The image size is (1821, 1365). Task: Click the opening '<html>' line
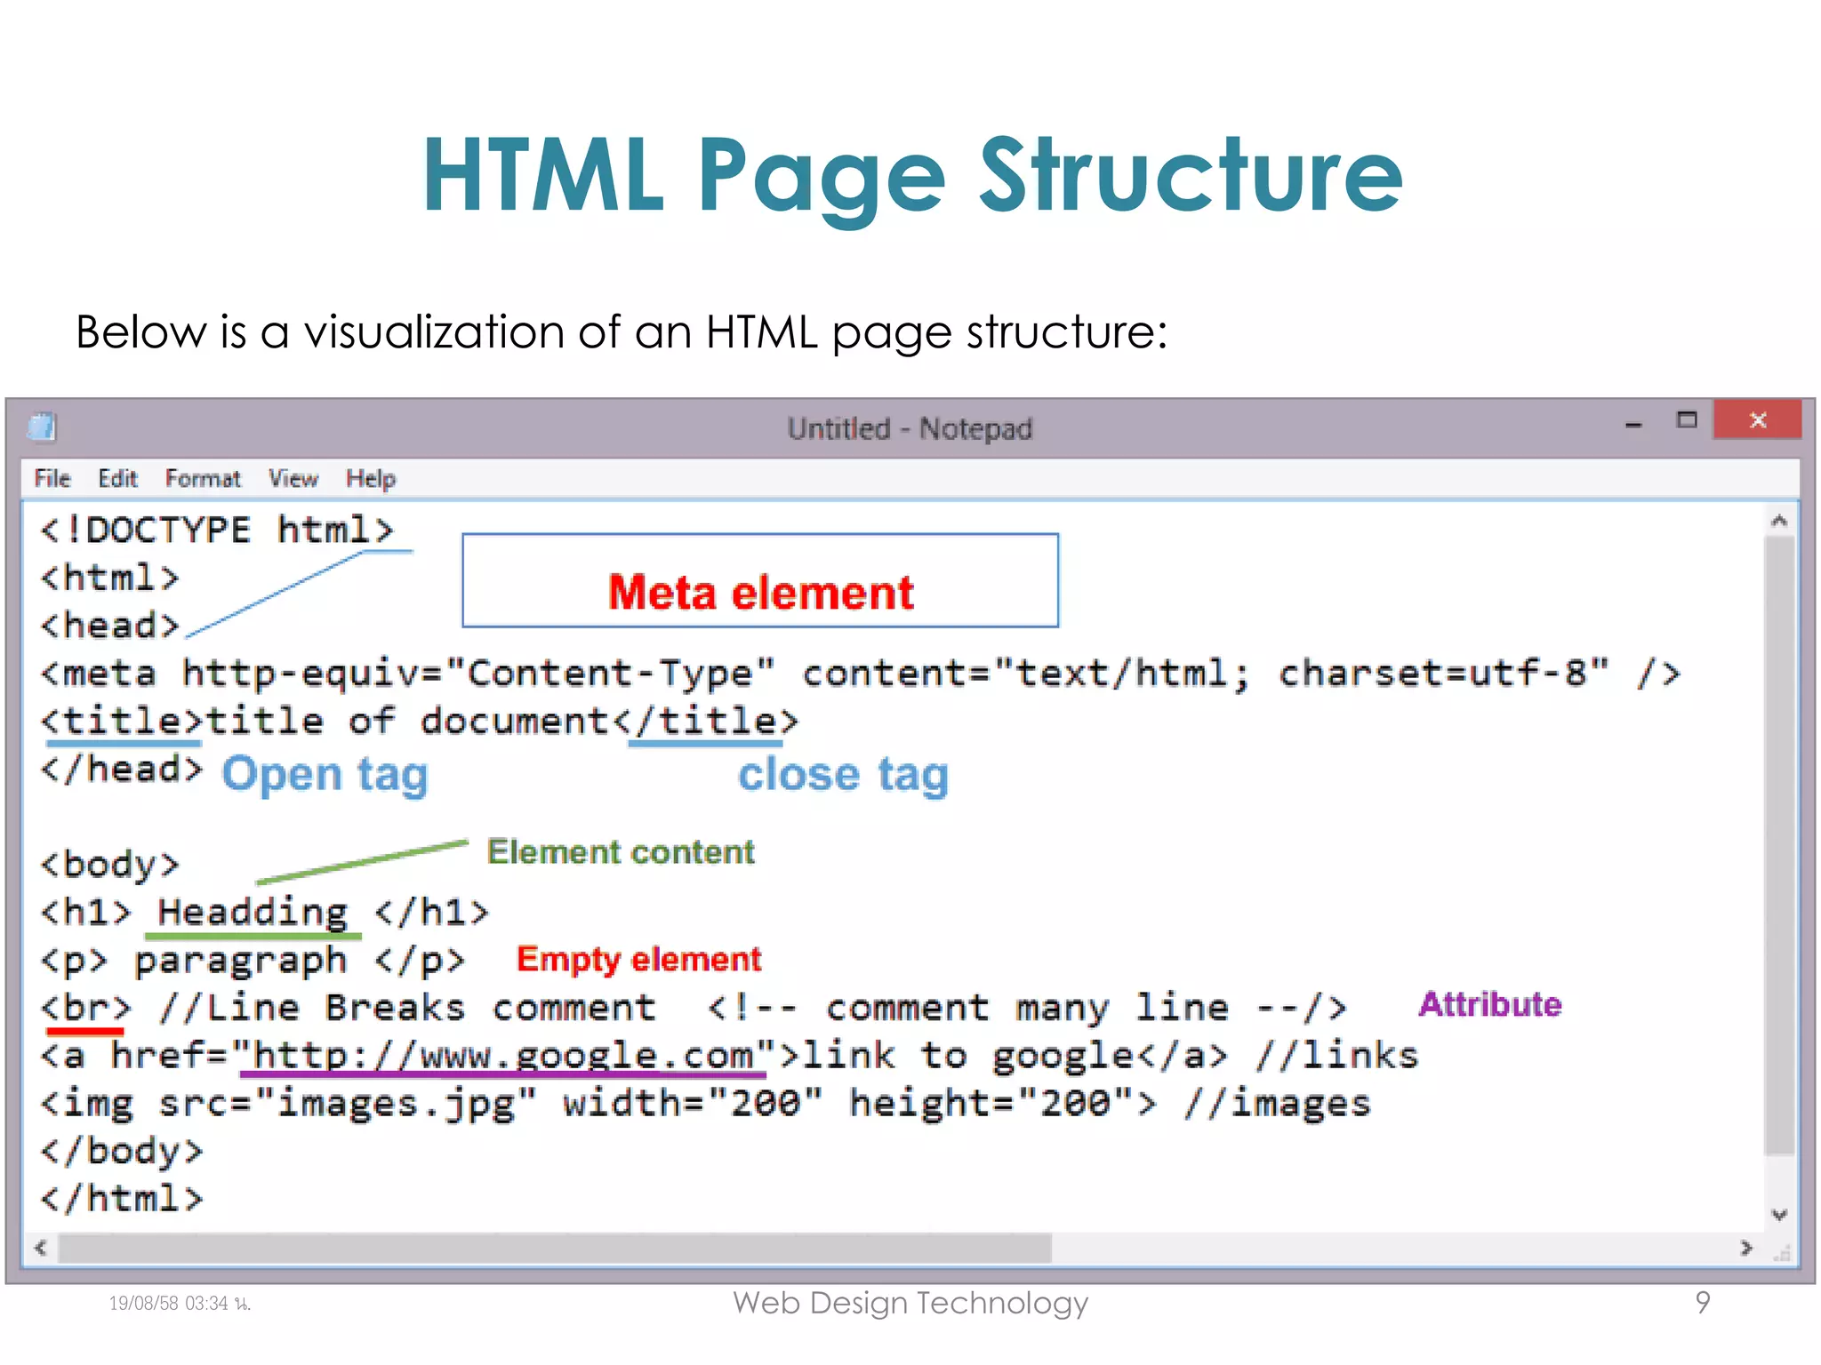109,578
